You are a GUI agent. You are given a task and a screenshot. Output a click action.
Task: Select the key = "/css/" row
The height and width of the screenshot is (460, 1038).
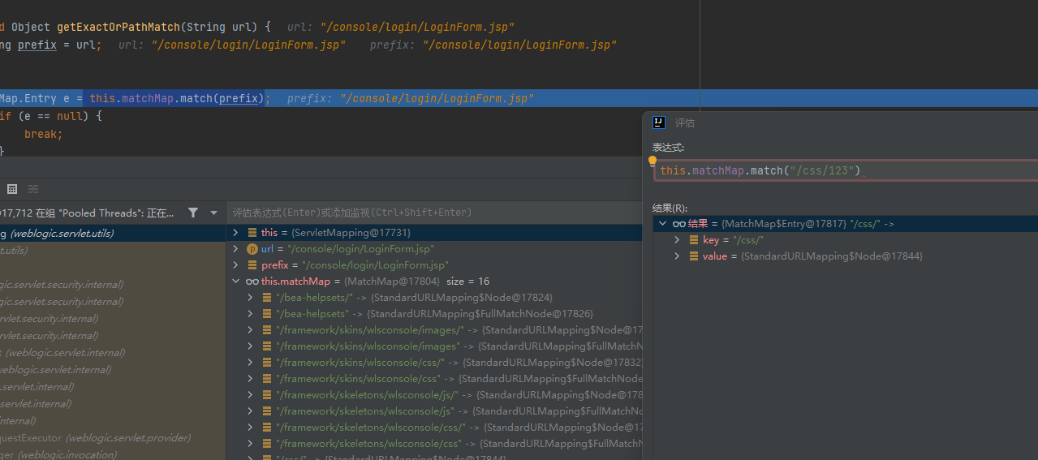click(x=846, y=240)
